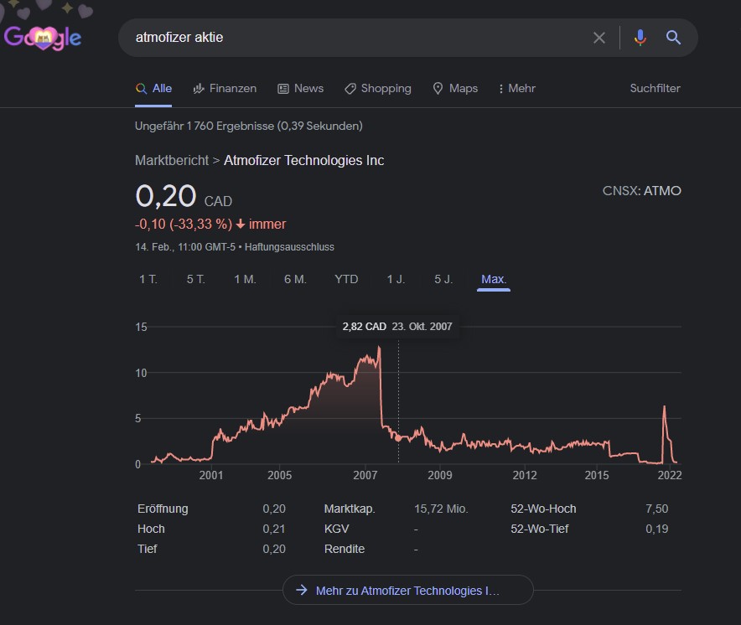
Task: Click inside the search box text field
Action: tap(352, 38)
